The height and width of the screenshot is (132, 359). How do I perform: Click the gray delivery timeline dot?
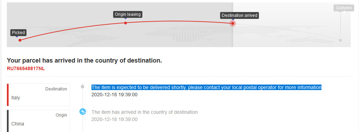coord(83,87)
